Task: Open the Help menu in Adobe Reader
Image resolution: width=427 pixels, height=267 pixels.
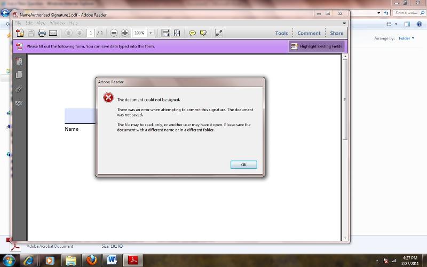Action: click(x=73, y=23)
